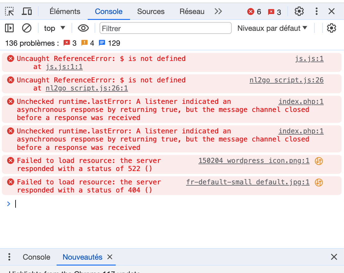Select the Nouveautés drawer tab

pos(82,257)
